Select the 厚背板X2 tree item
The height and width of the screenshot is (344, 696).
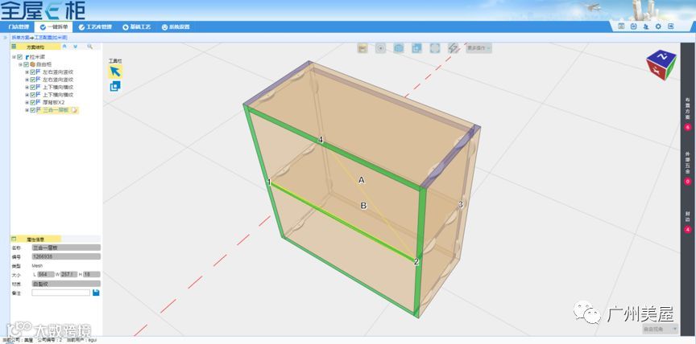(54, 103)
